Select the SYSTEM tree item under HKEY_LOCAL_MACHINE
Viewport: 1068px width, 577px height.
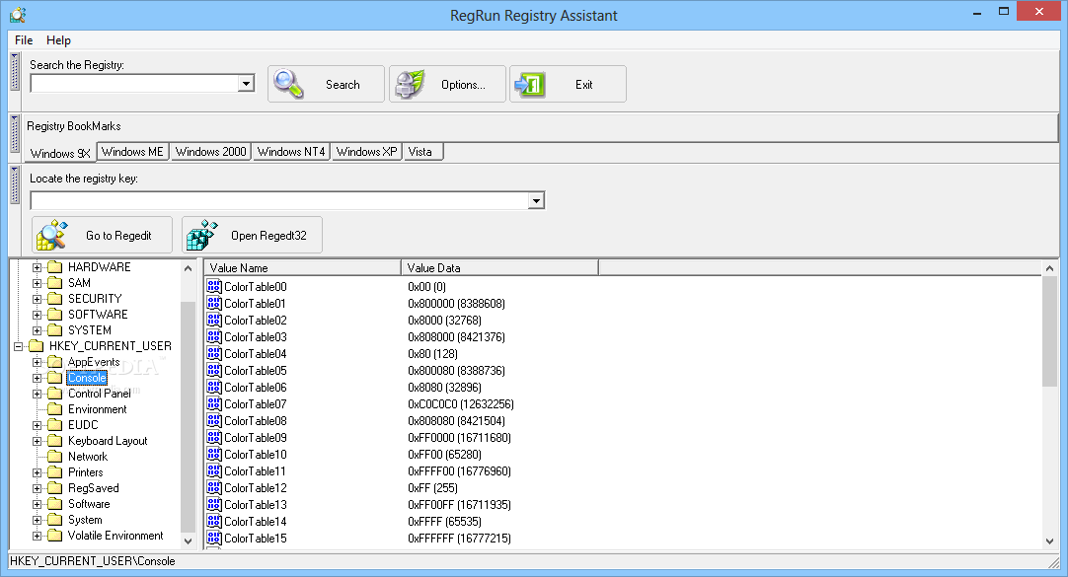coord(89,330)
